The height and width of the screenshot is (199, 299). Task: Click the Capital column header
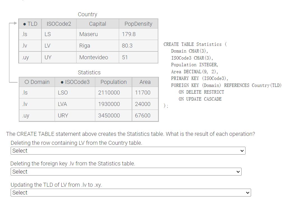pyautogui.click(x=98, y=23)
